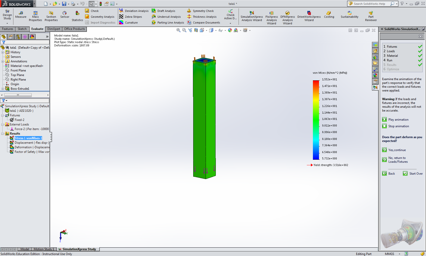Toggle Curvature display
426x256 pixels.
tap(129, 23)
